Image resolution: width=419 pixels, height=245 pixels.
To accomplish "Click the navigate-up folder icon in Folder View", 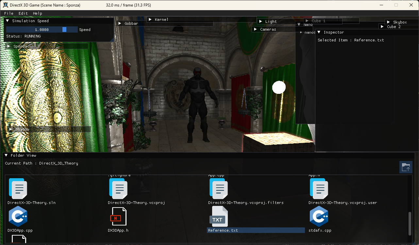I will click(406, 167).
